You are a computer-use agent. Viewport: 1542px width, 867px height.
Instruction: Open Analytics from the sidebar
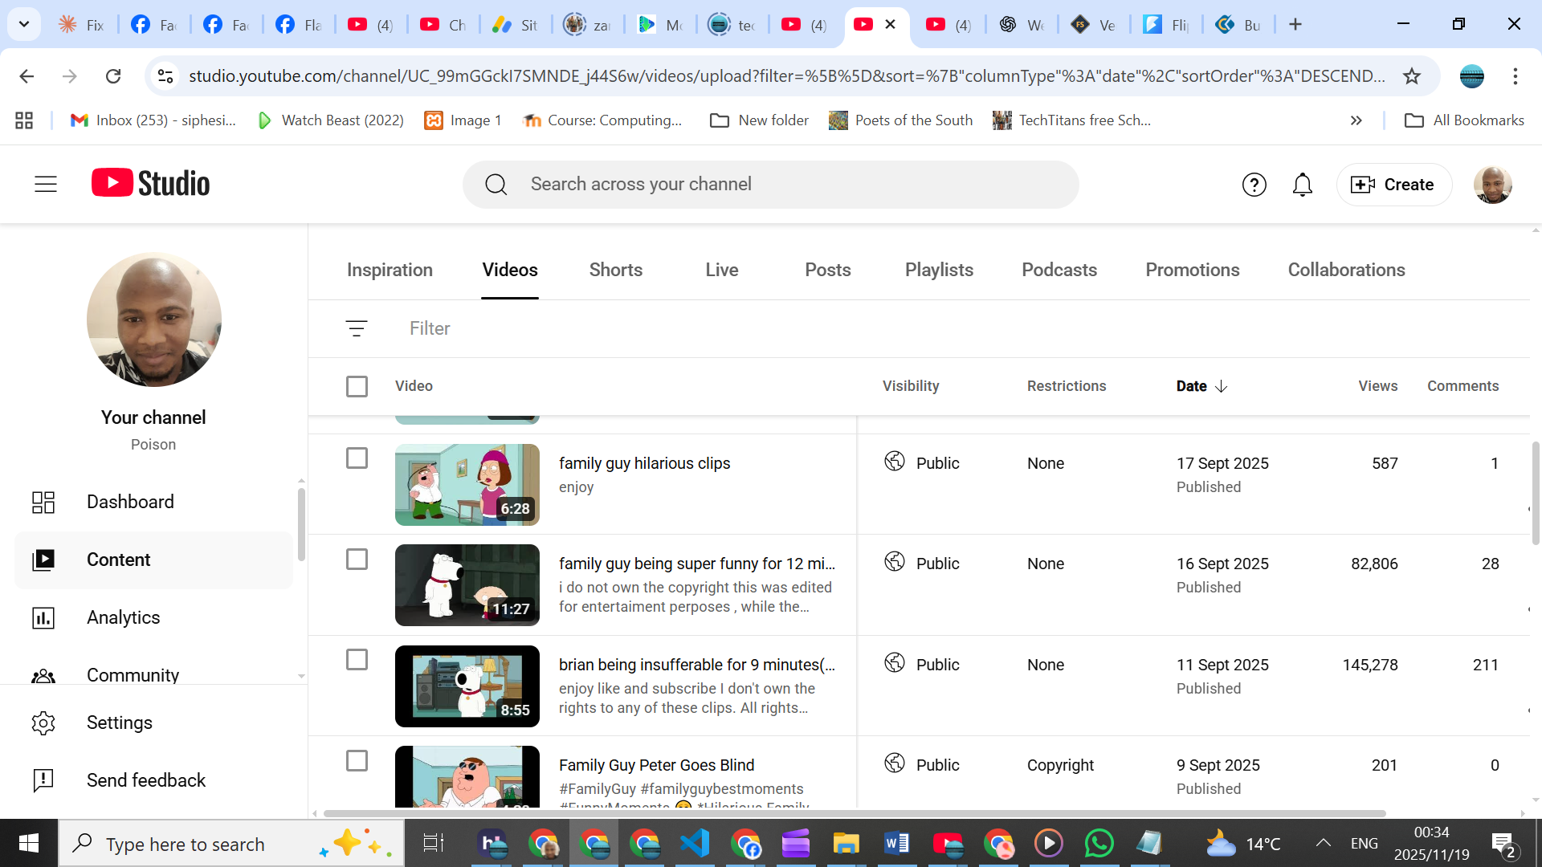[x=123, y=617]
